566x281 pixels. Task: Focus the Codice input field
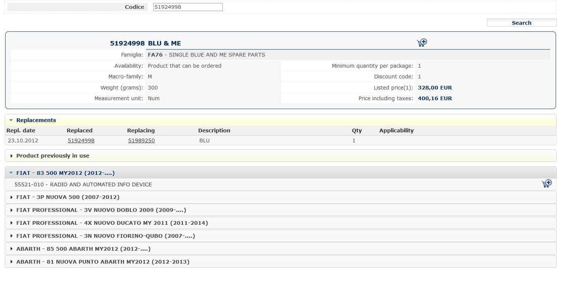(x=188, y=7)
